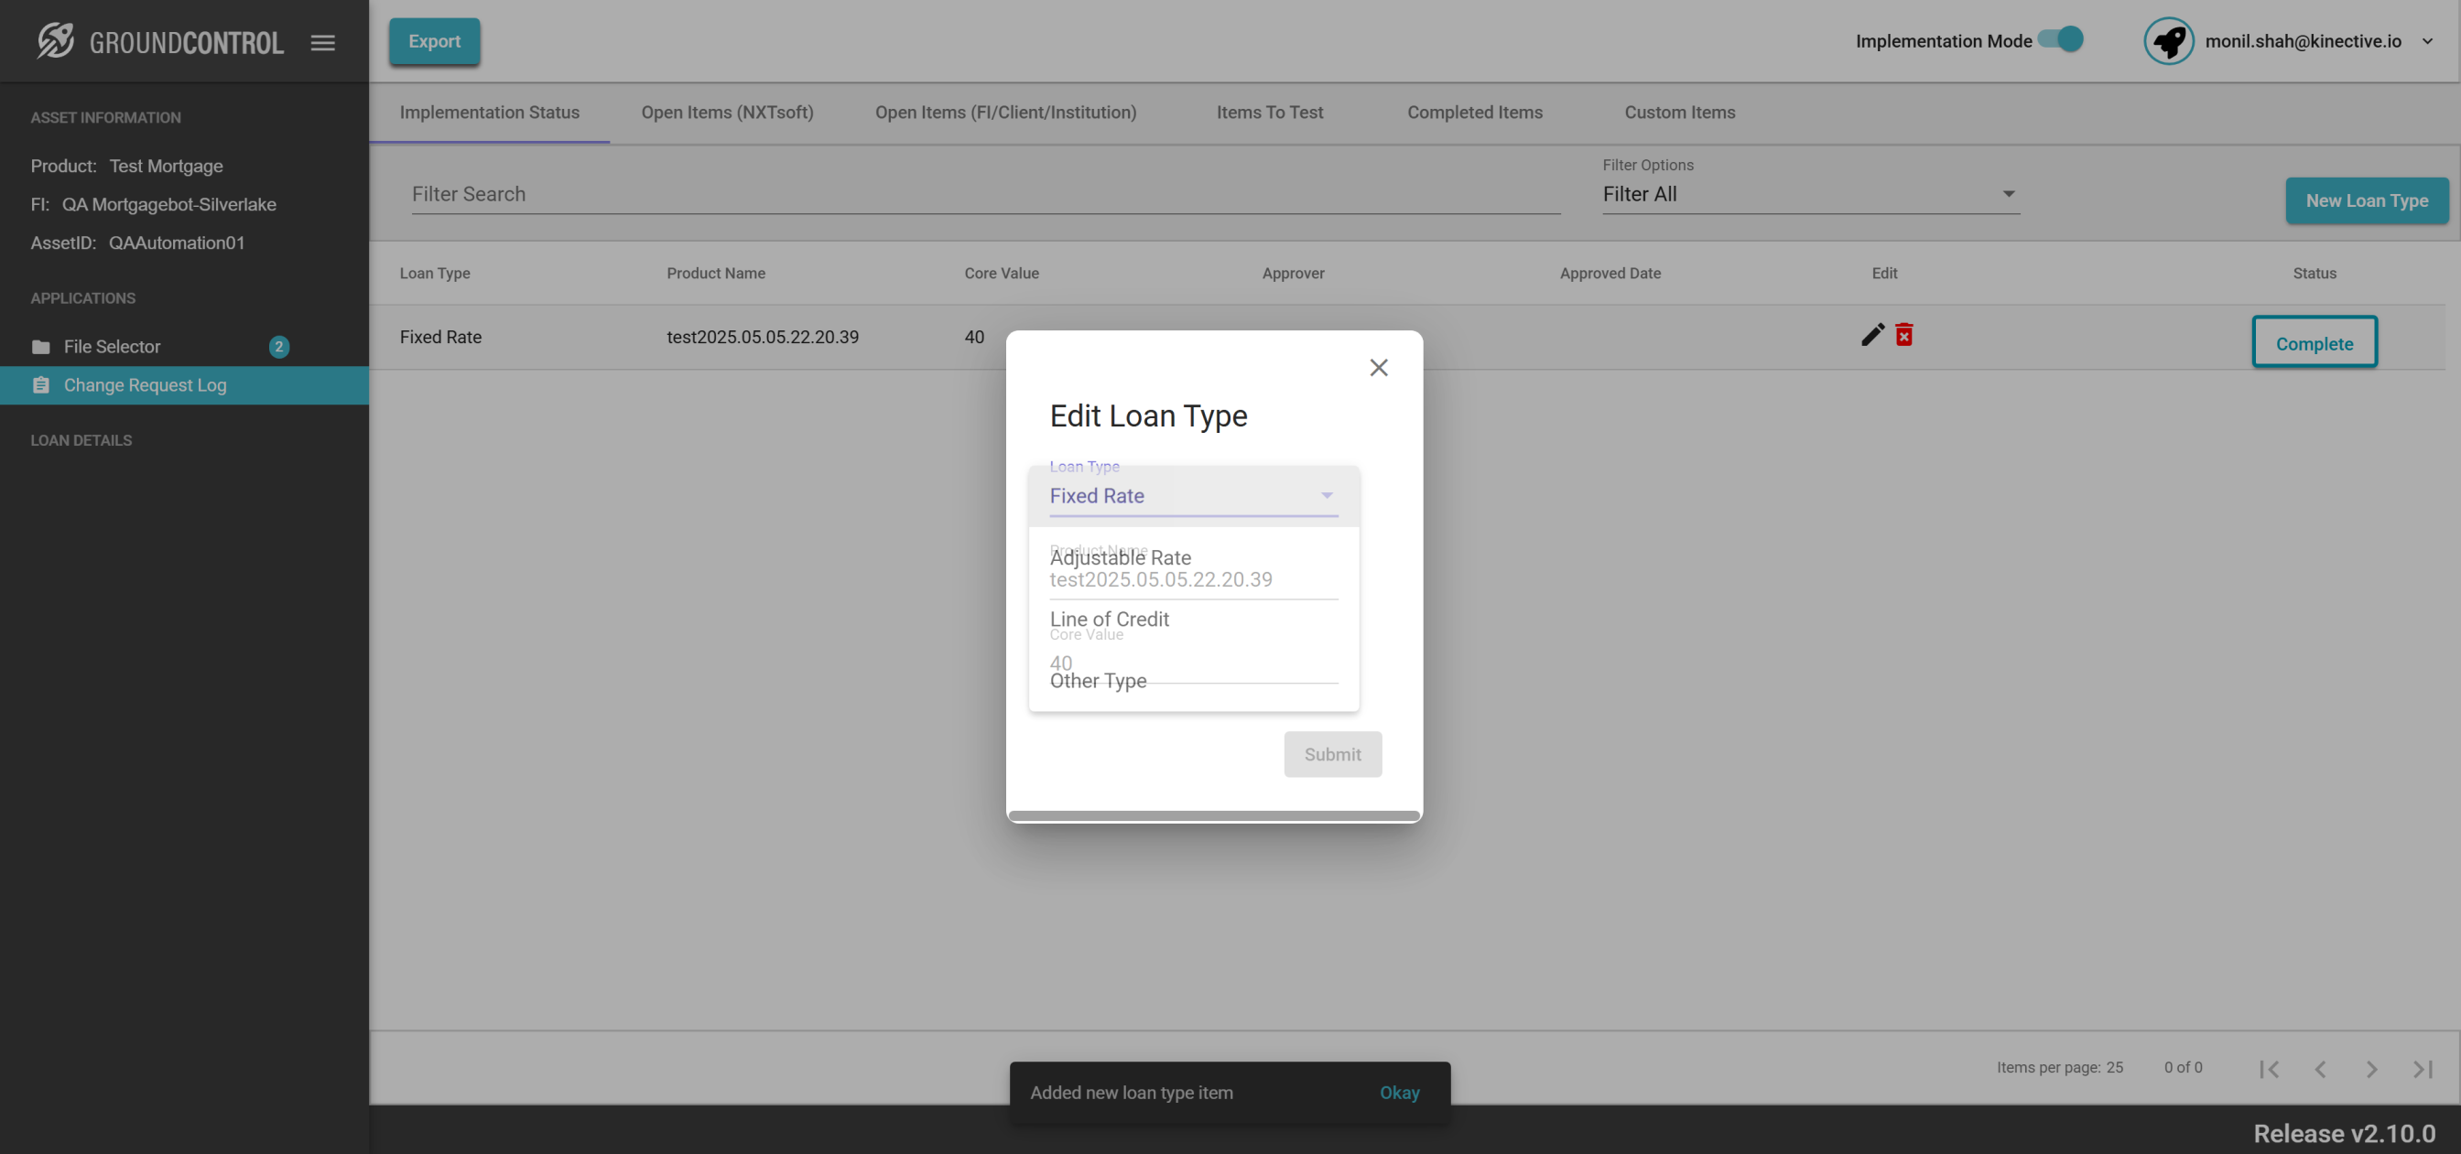Screen dimensions: 2461x1154
Task: Jump to last page of results
Action: click(2423, 1069)
